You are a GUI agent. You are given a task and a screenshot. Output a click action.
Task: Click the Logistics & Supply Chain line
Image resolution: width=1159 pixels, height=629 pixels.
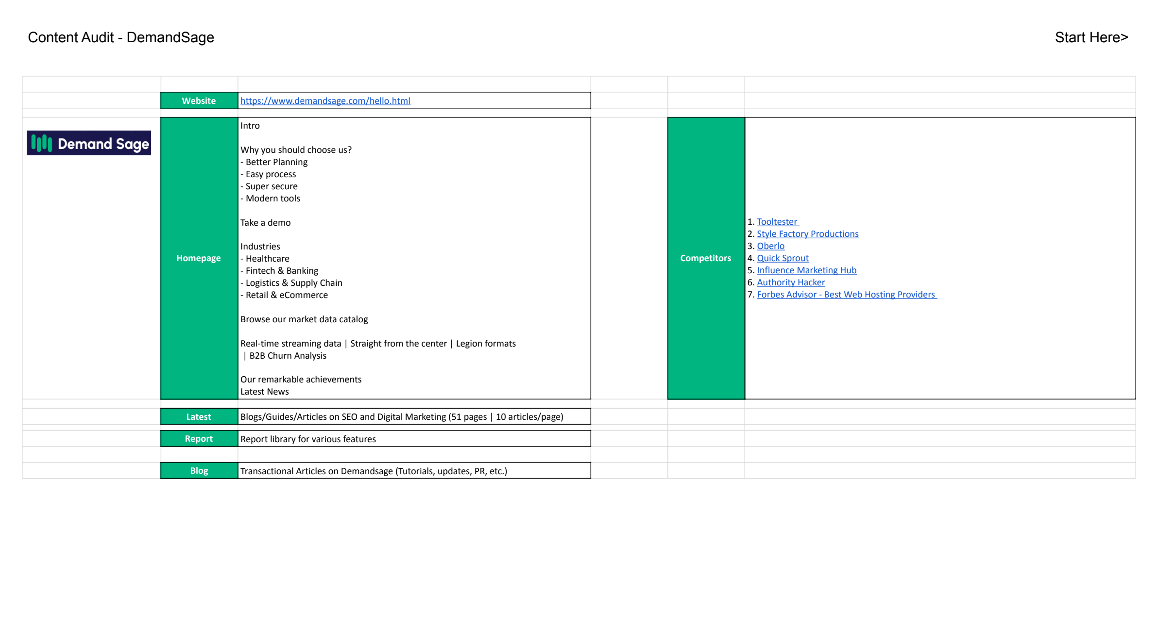[291, 283]
